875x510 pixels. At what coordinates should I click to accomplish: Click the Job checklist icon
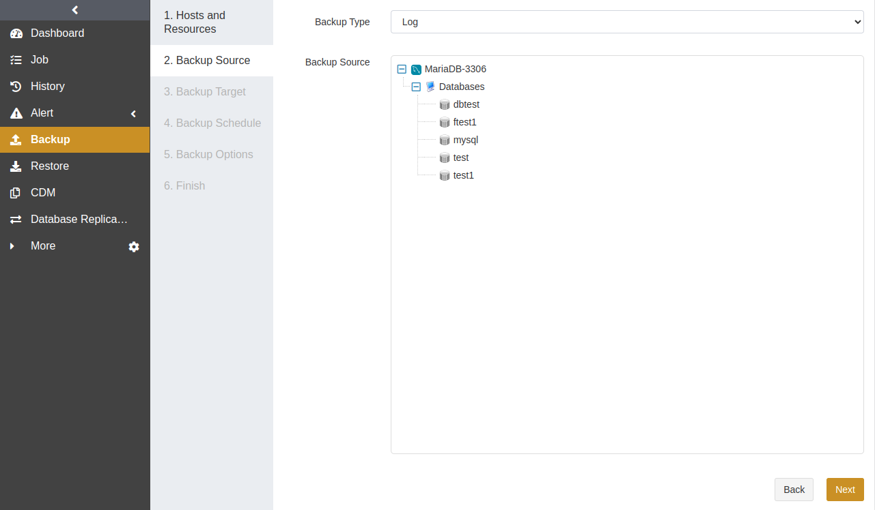tap(16, 60)
